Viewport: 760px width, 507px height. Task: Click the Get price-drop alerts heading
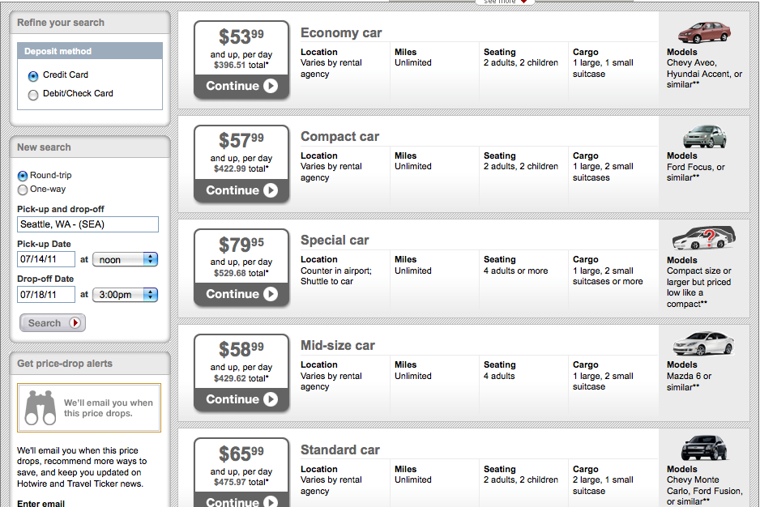coord(65,364)
